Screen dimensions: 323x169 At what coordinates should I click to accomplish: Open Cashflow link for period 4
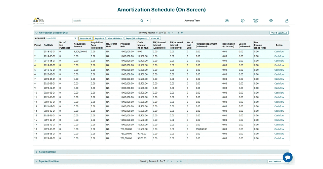click(279, 65)
